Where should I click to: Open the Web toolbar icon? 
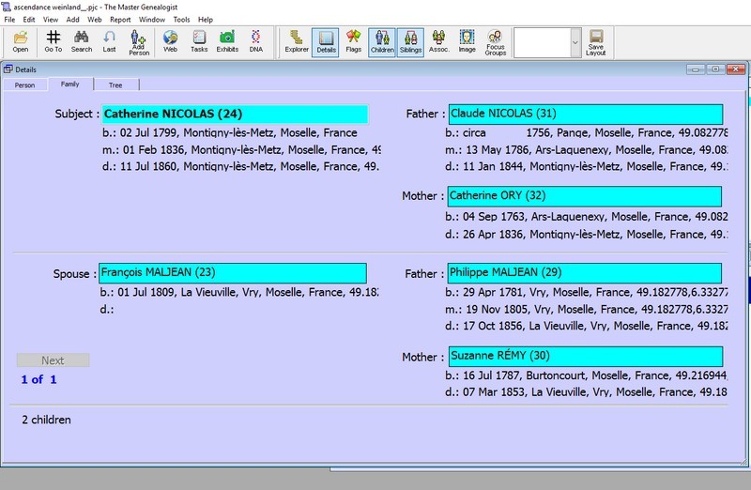pyautogui.click(x=170, y=41)
